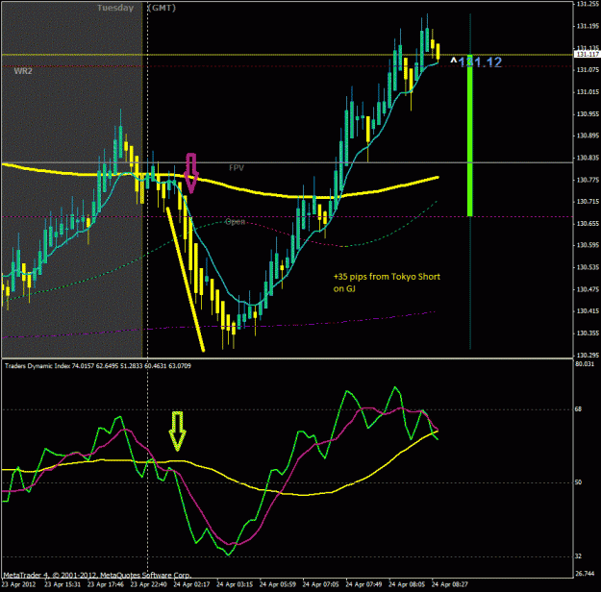Screen dimensions: 601x592
Task: Select the 'WR2' pivot level label
Action: [x=23, y=71]
